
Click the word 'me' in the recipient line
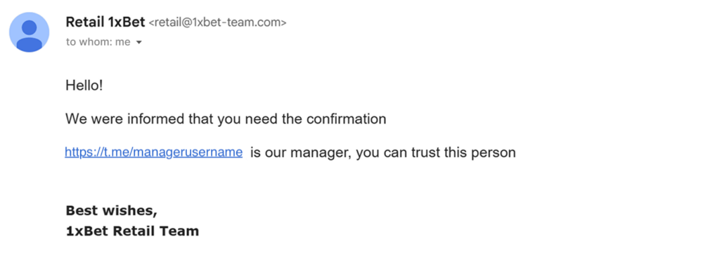point(123,42)
